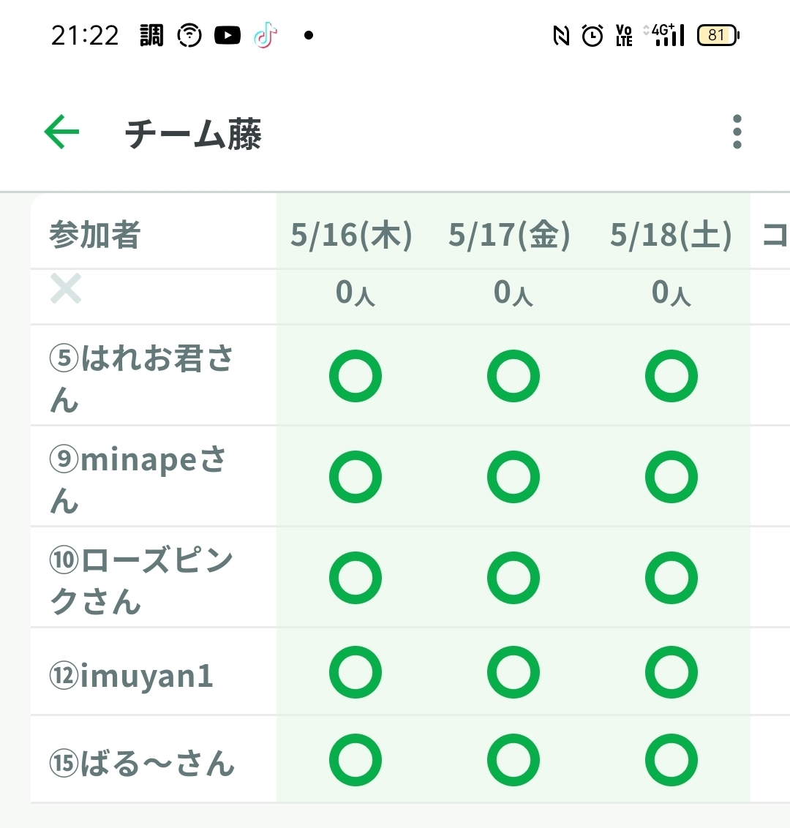
Task: Tap the チーム藤 page title
Action: [x=193, y=135]
